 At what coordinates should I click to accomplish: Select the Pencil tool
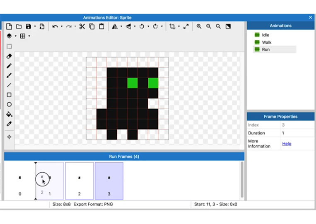pos(9,66)
